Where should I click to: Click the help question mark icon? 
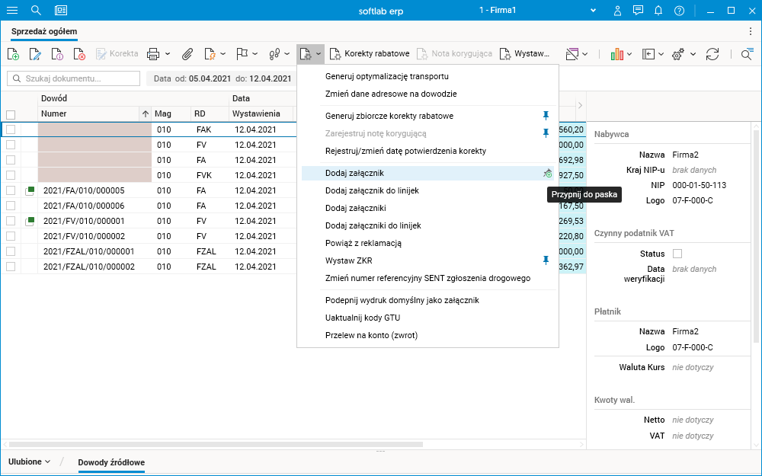pyautogui.click(x=679, y=11)
